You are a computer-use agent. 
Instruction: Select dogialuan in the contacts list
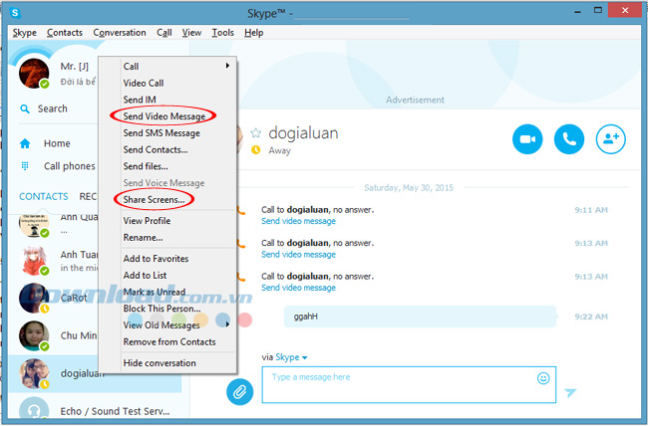(x=95, y=373)
